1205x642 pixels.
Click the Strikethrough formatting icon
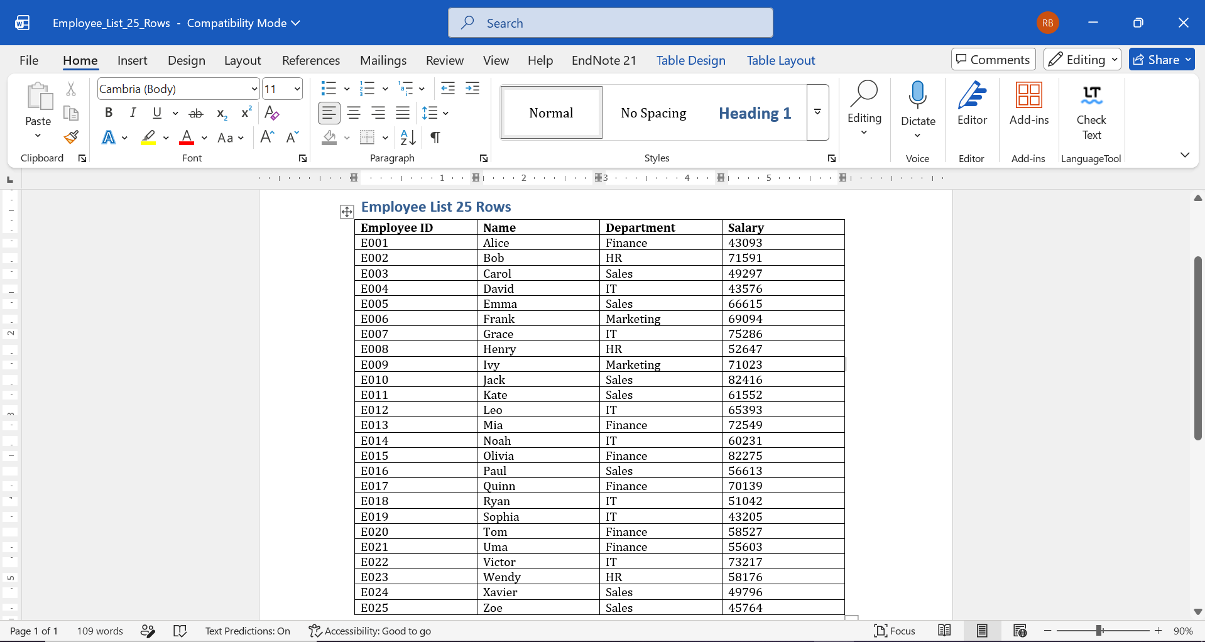196,113
